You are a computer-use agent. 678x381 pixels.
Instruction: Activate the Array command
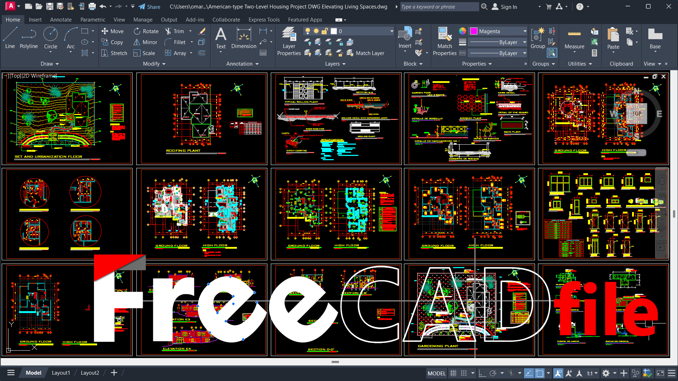click(176, 53)
